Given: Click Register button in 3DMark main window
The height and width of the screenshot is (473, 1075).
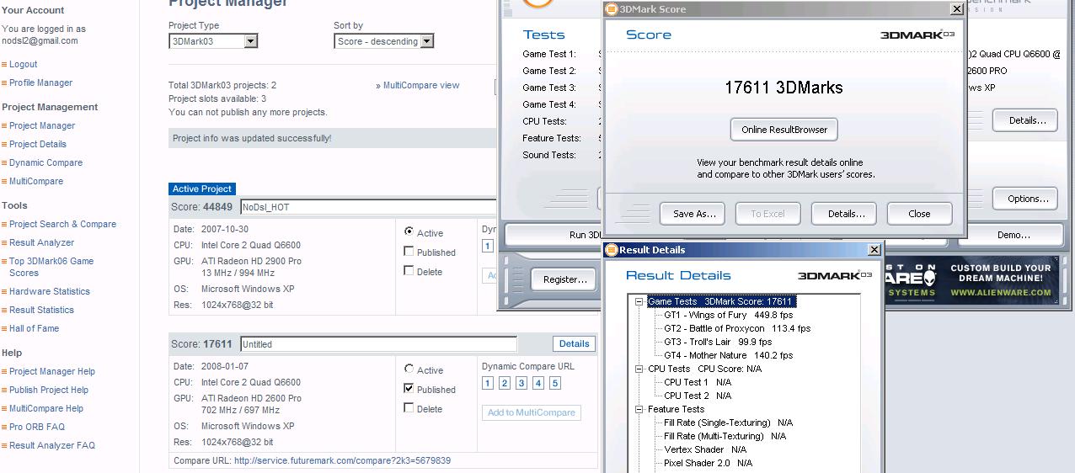Looking at the screenshot, I should pyautogui.click(x=564, y=279).
